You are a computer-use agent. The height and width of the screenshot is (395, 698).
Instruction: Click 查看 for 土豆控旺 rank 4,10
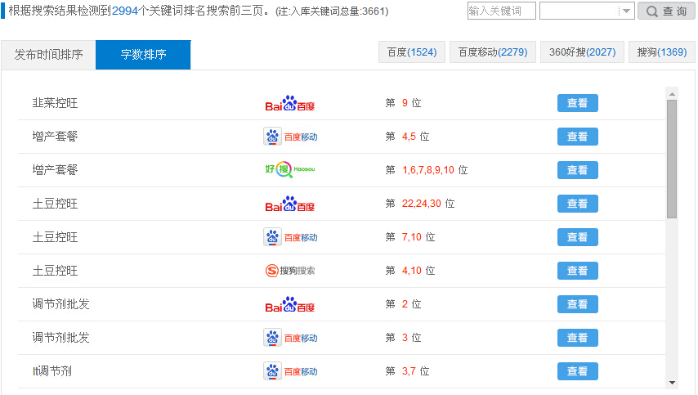coord(577,271)
